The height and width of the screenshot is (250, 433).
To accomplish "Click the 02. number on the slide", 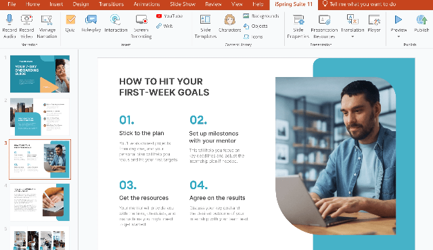I will coord(198,120).
